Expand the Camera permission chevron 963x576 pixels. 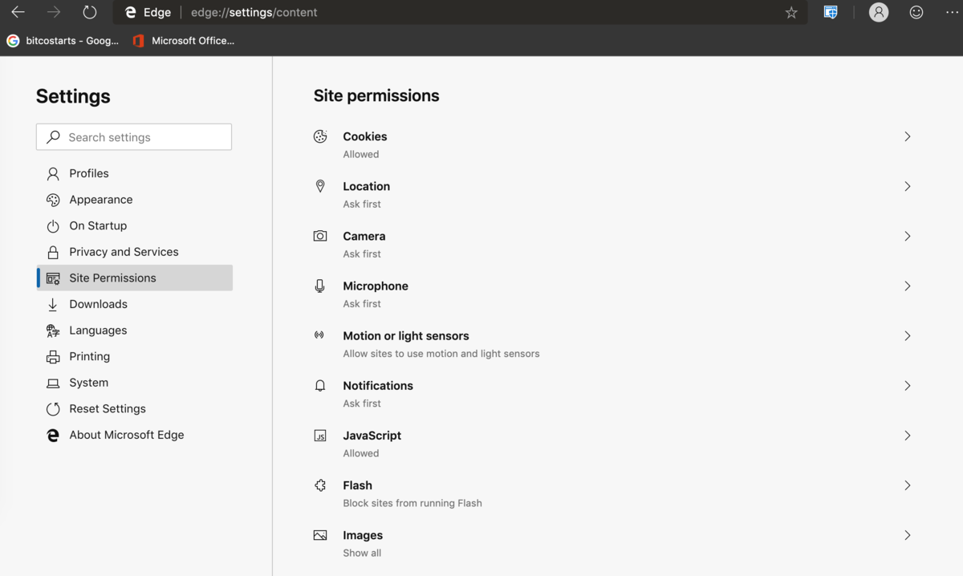[x=907, y=236]
